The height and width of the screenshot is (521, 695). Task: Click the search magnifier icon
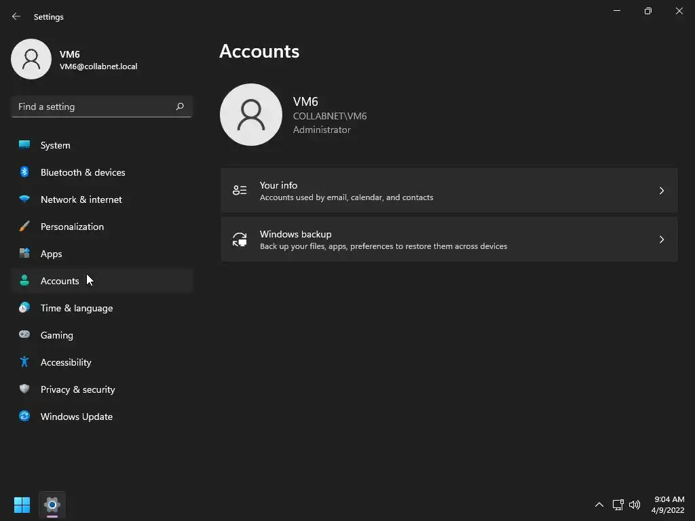179,107
